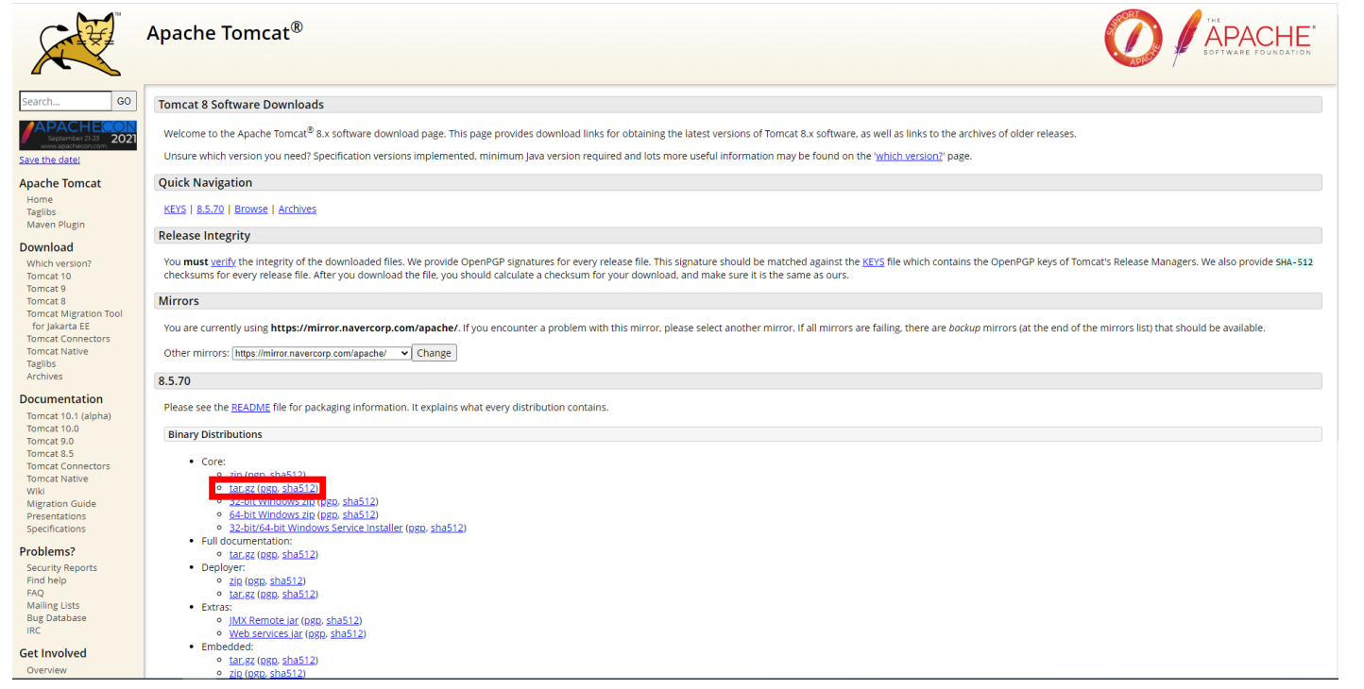Screen dimensions: 1364x689
Task: Click pgp for Web services jar
Action: coord(316,633)
